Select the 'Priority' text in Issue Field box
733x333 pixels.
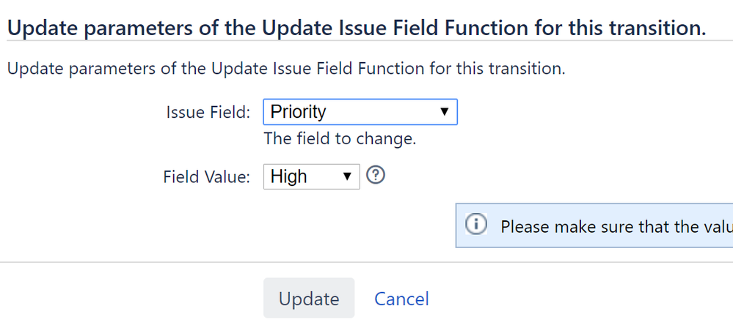click(298, 112)
